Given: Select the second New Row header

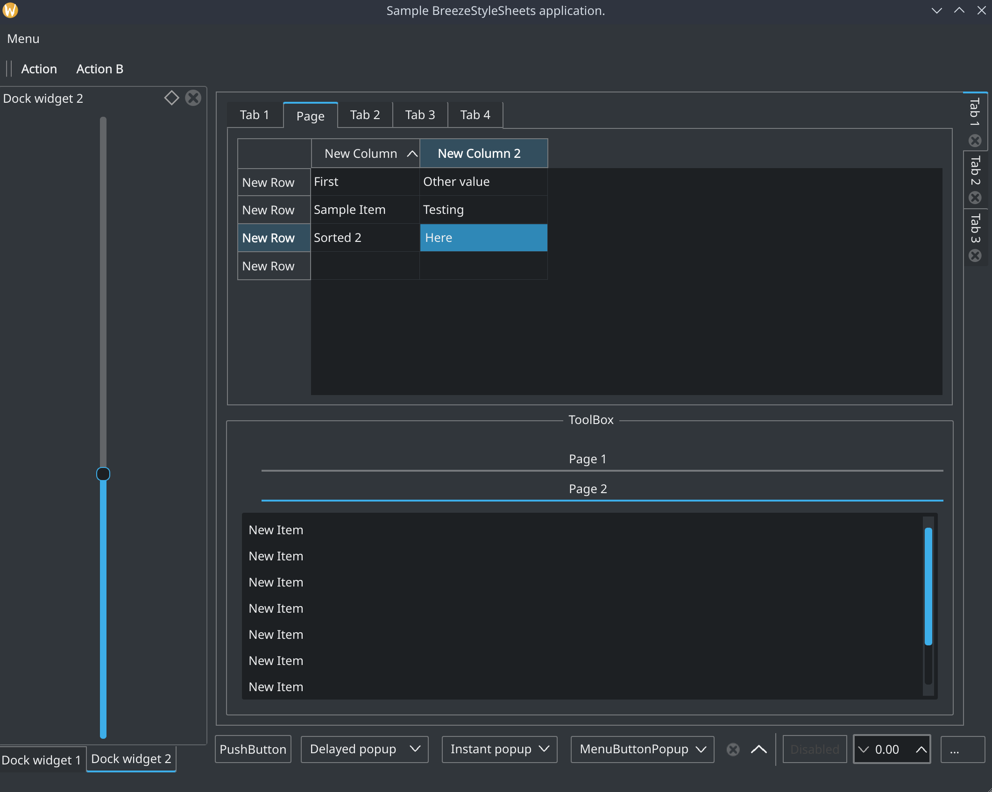Looking at the screenshot, I should [274, 210].
